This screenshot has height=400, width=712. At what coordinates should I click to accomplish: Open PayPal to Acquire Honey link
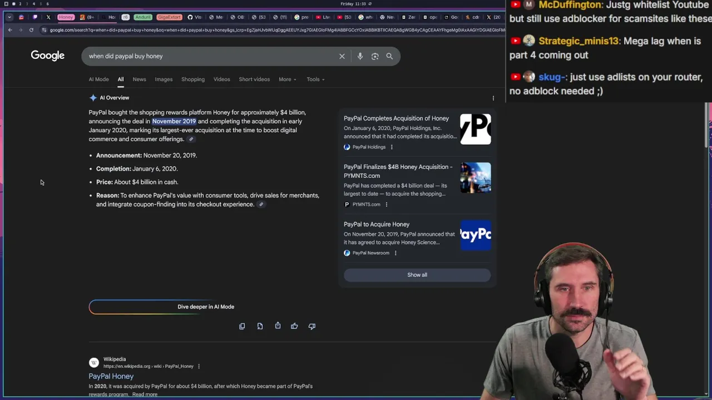click(x=377, y=224)
